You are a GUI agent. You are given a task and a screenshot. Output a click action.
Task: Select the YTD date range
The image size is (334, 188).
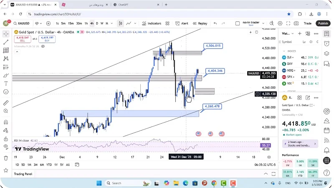[x=49, y=165]
